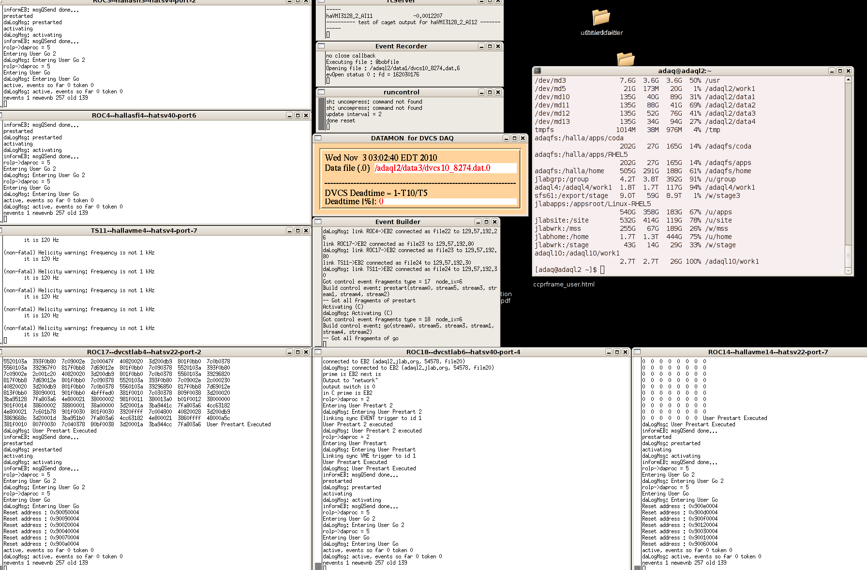Viewport: 867px width, 570px height.
Task: Minimize the DATAMON for DVCS DAQ window
Action: pyautogui.click(x=506, y=138)
